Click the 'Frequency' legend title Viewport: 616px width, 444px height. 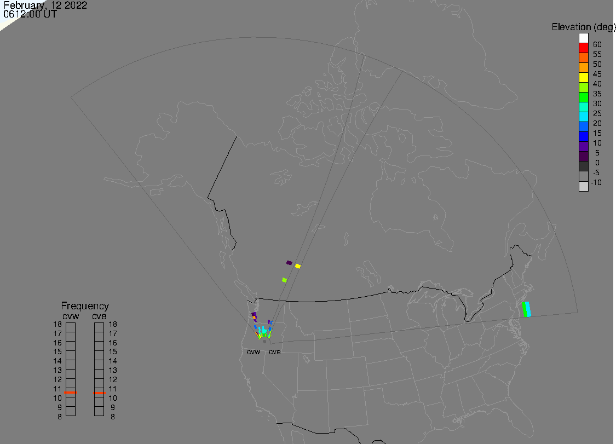click(x=85, y=305)
